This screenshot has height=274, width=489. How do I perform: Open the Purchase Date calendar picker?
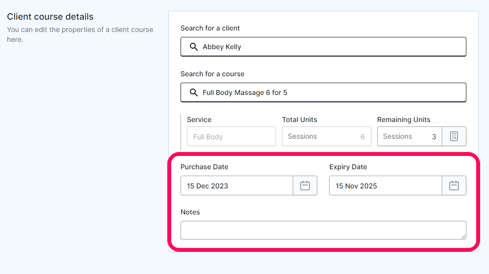305,185
